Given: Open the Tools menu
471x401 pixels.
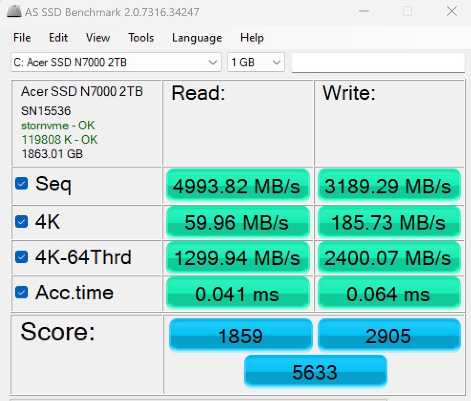Looking at the screenshot, I should coord(141,38).
